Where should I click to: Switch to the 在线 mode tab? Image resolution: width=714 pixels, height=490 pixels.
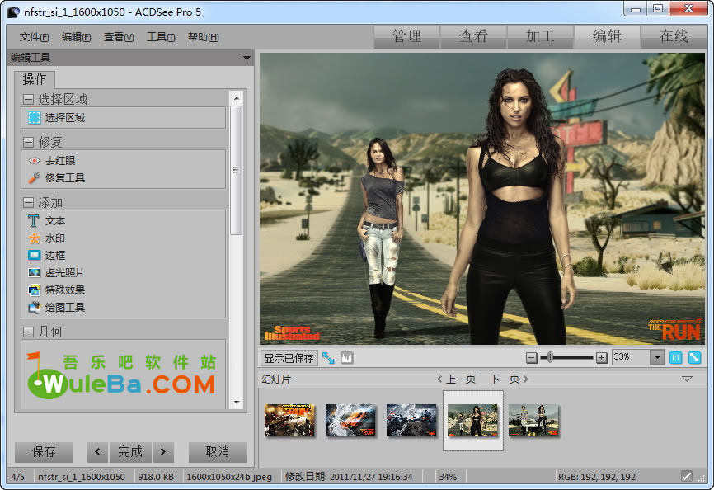[674, 36]
